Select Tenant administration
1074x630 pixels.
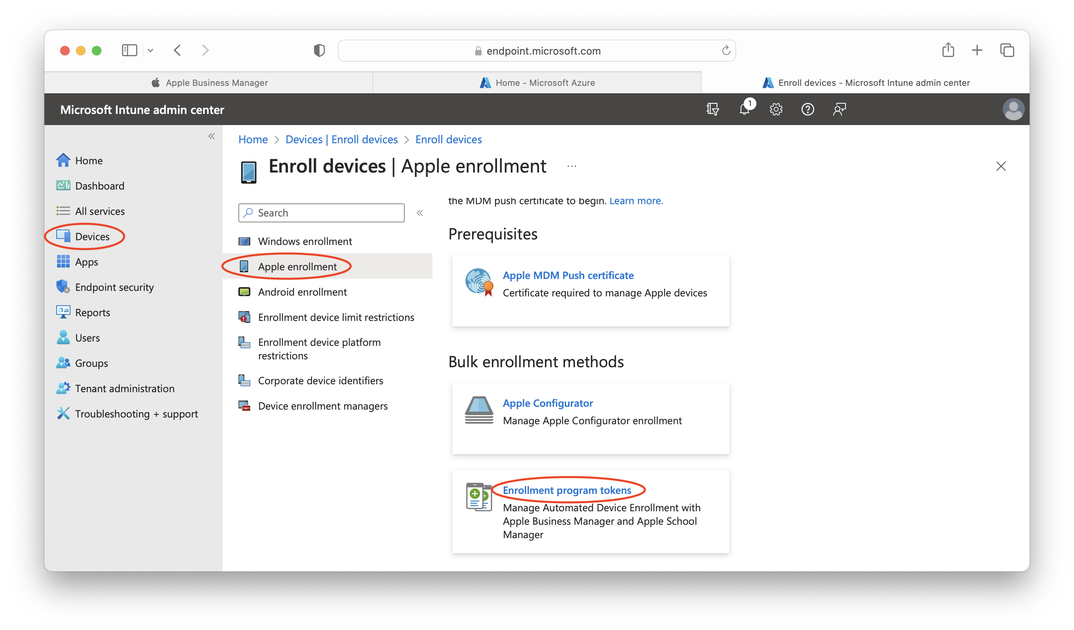(x=124, y=388)
